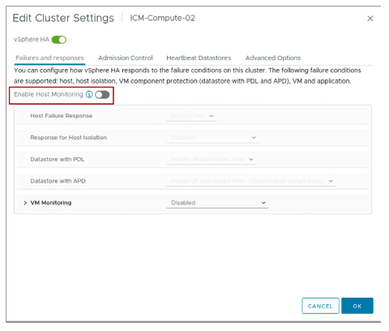Click the Edit Cluster Settings title
The width and height of the screenshot is (389, 331).
click(x=63, y=18)
